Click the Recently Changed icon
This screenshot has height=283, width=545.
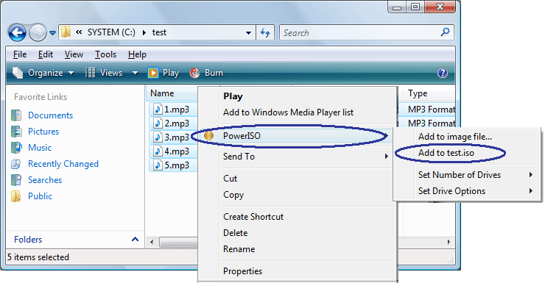pyautogui.click(x=16, y=164)
